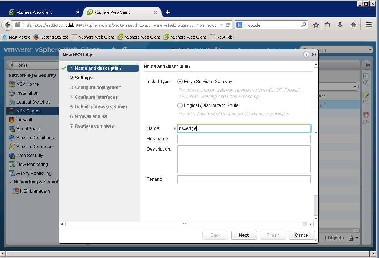Click the Installation gear icon

pyautogui.click(x=12, y=93)
